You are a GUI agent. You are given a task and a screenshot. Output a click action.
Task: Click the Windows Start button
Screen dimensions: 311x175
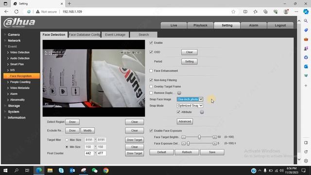pos(5,171)
